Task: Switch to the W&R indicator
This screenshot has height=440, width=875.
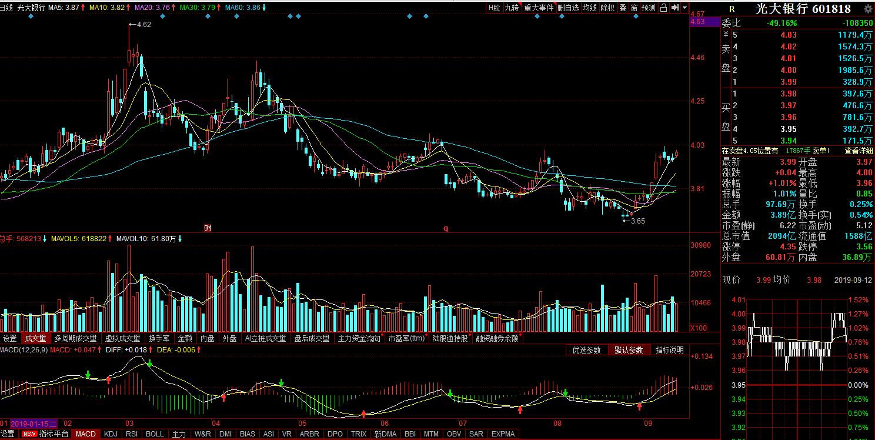Action: [202, 434]
